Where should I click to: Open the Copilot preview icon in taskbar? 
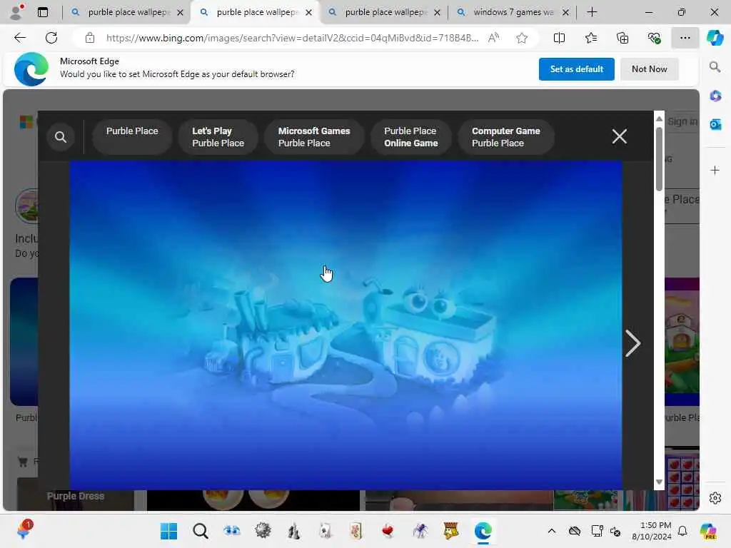point(708,531)
